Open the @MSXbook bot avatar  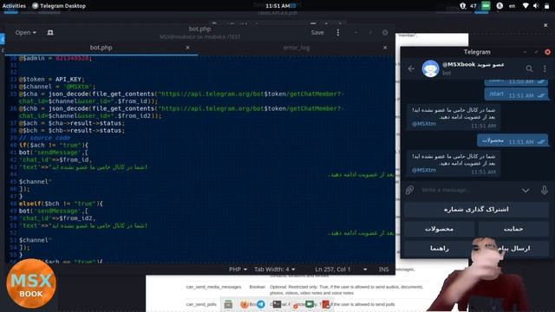(430, 68)
